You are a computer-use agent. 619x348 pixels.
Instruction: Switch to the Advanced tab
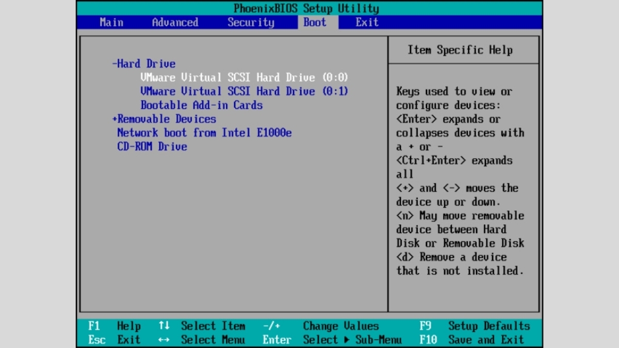tap(175, 22)
